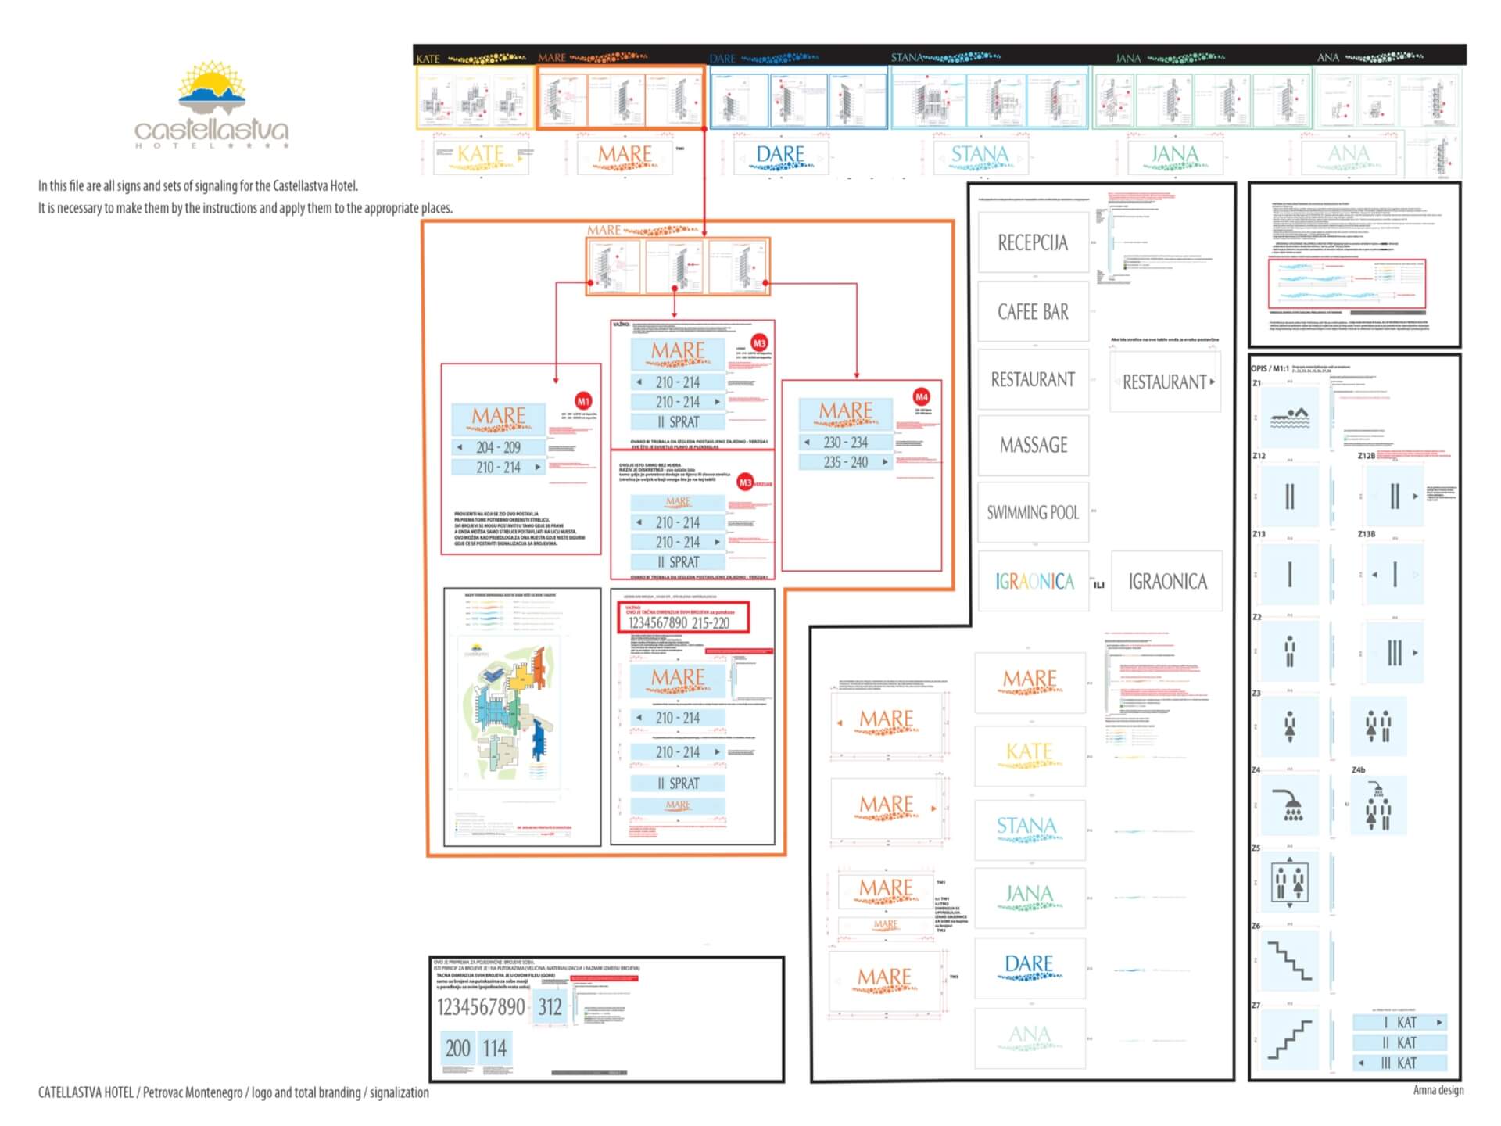Viewport: 1501px width, 1126px height.
Task: Click the gray IGRAONICA sign
Action: click(x=1166, y=581)
